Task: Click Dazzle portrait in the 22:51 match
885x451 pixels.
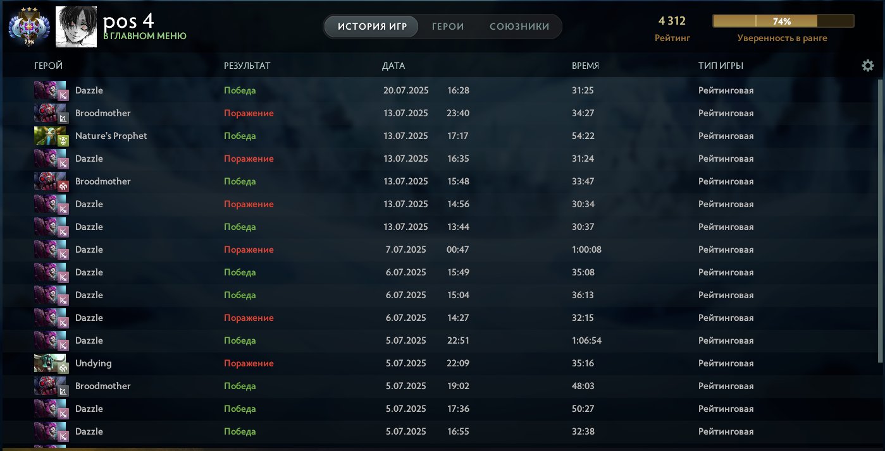Action: click(51, 340)
